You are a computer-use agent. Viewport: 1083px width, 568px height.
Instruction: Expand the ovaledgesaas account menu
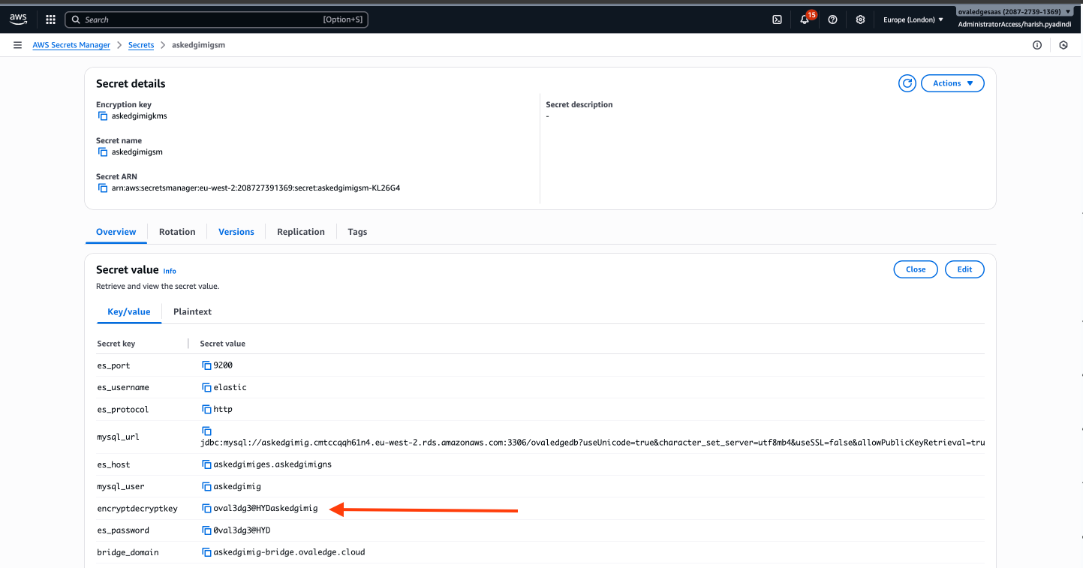[x=1014, y=12]
